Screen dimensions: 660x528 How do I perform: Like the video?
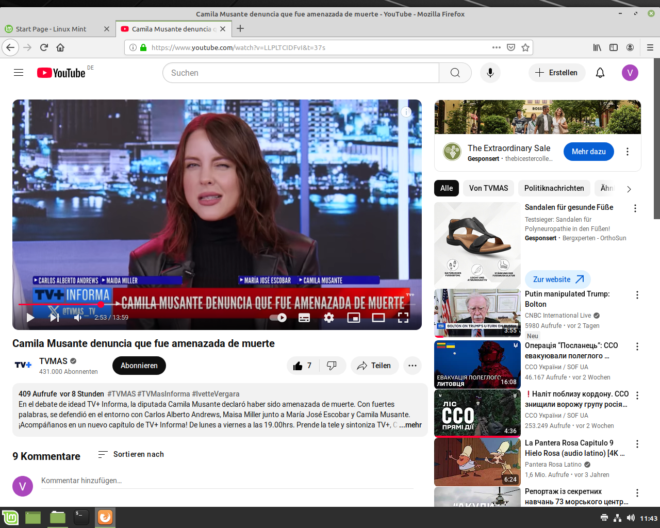tap(303, 366)
